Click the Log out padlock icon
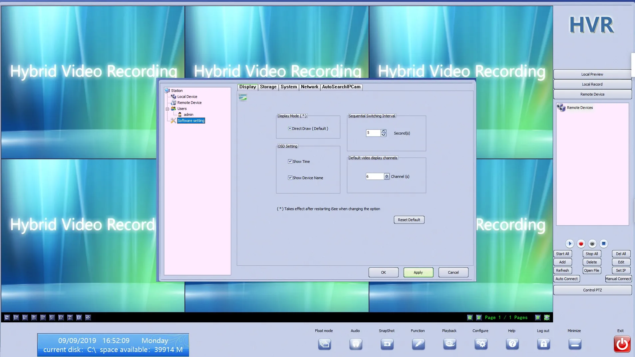The width and height of the screenshot is (635, 357). pos(543,344)
